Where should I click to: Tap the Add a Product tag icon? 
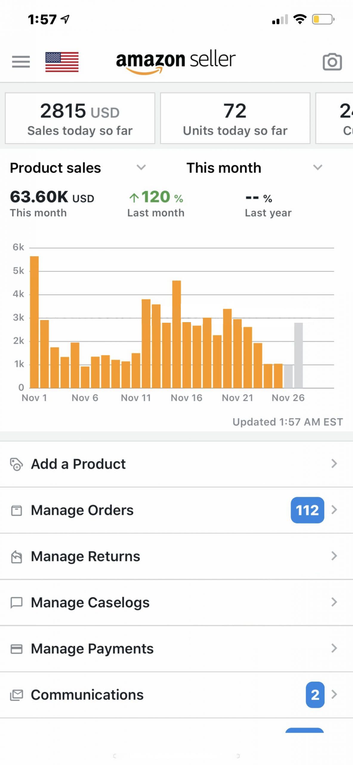click(x=16, y=464)
